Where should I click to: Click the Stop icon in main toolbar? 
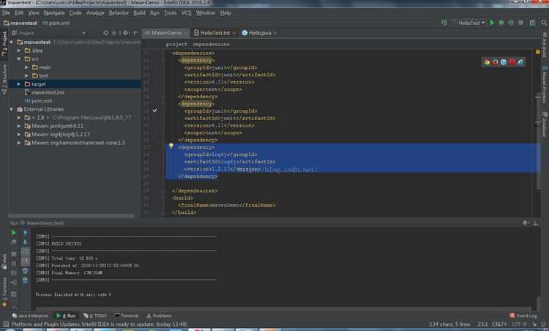click(521, 23)
